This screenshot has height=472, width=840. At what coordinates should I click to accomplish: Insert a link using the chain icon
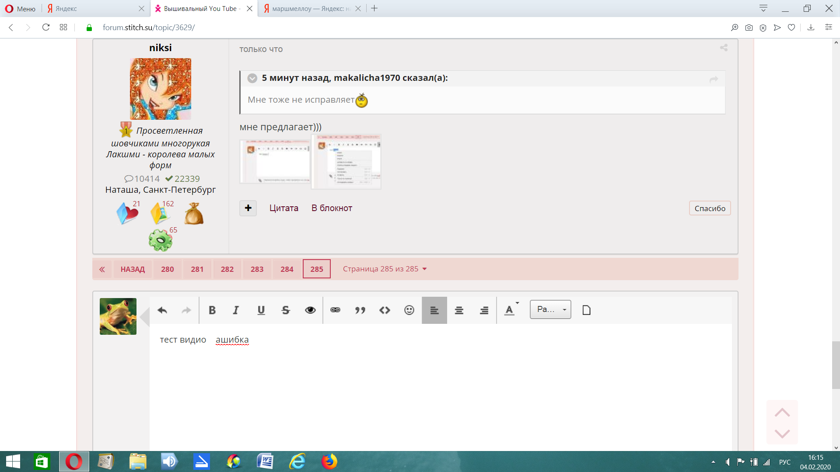pyautogui.click(x=336, y=310)
